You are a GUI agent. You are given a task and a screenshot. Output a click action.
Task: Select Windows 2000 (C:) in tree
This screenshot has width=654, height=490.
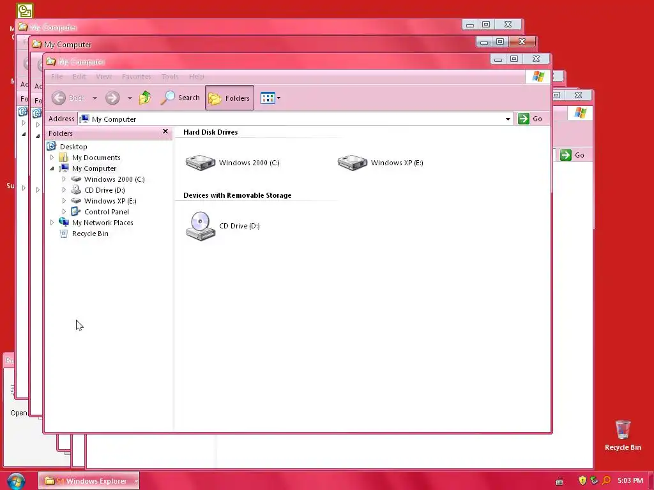point(114,179)
